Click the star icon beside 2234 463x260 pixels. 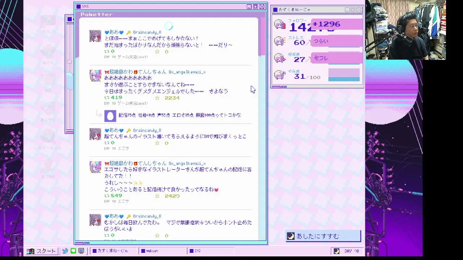pos(157,98)
